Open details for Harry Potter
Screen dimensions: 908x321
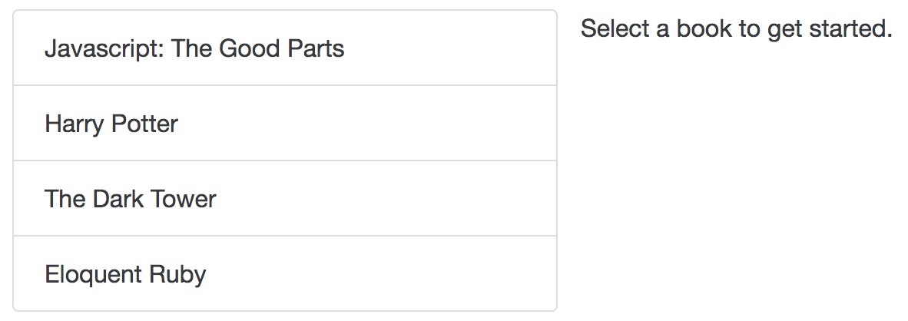point(285,123)
